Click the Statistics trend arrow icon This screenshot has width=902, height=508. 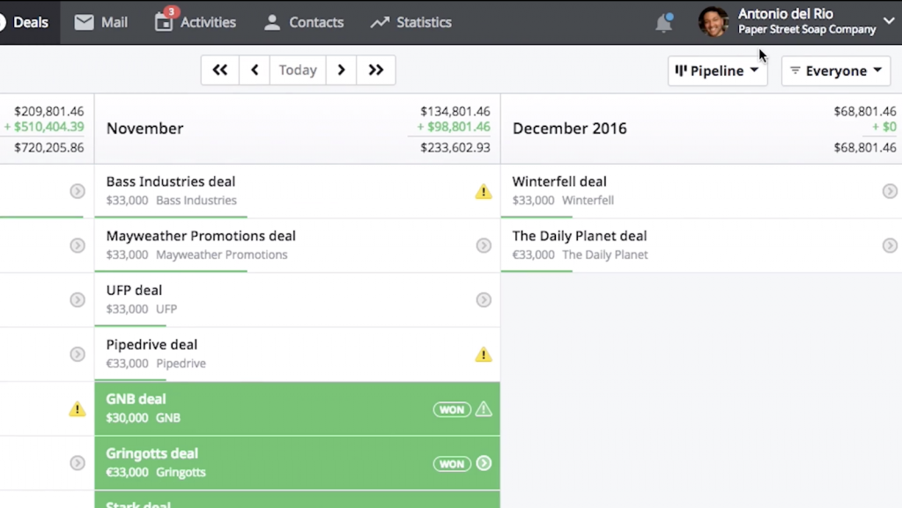[380, 22]
